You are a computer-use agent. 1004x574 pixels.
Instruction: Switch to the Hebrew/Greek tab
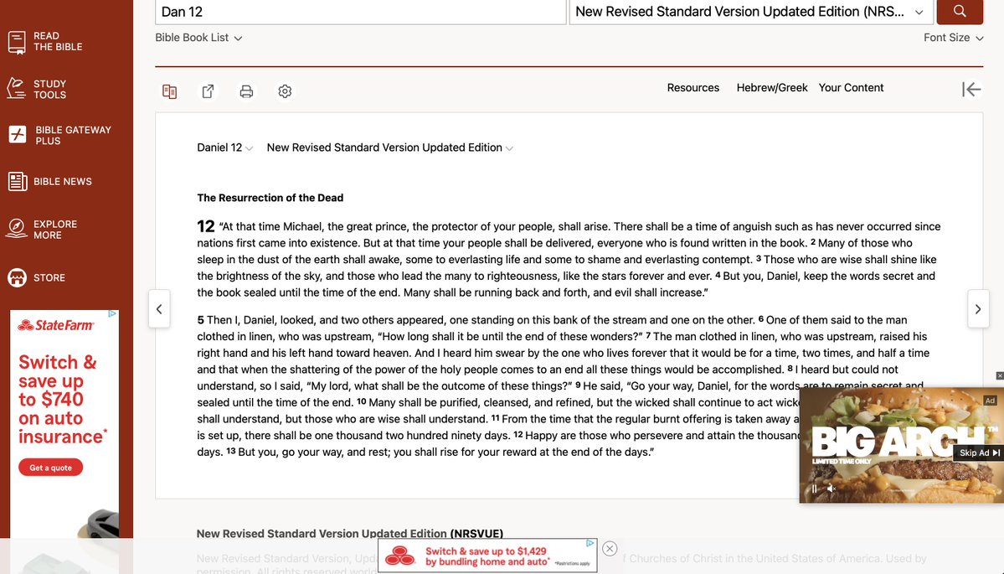(771, 88)
